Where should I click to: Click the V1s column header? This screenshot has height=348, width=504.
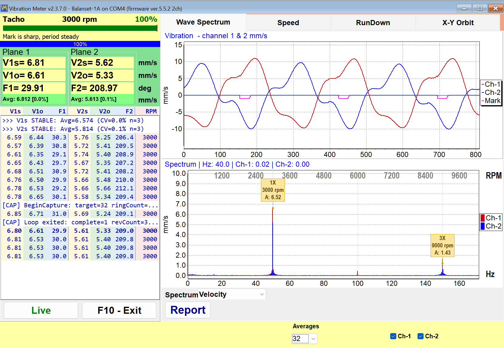15,111
